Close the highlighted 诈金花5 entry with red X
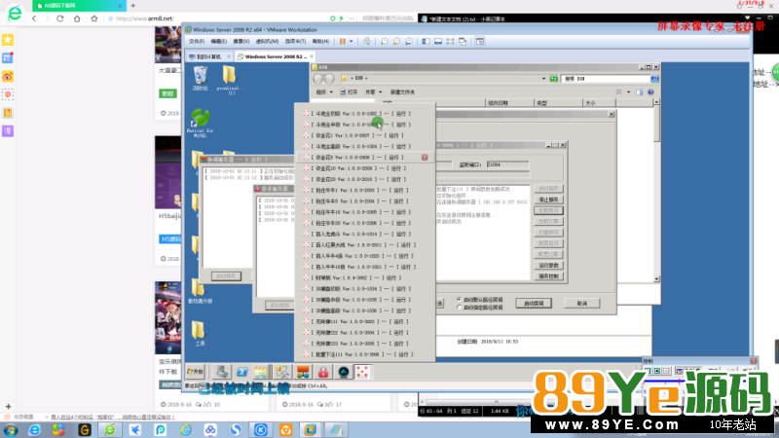The height and width of the screenshot is (438, 779). click(425, 158)
